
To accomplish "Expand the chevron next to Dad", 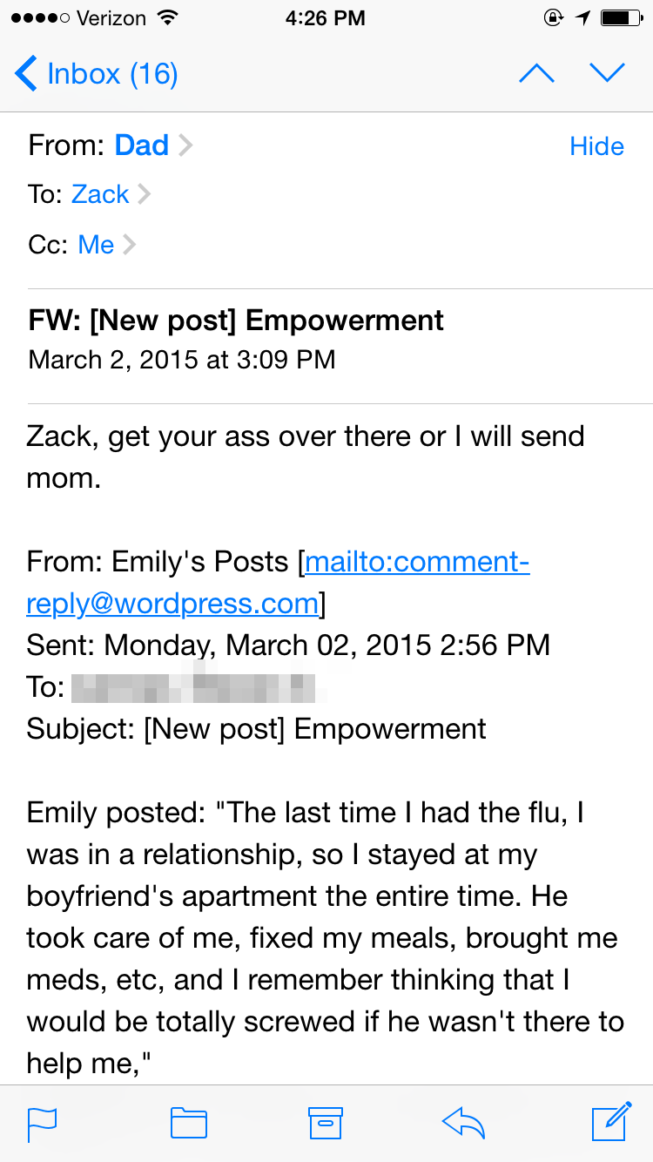I will coord(185,145).
